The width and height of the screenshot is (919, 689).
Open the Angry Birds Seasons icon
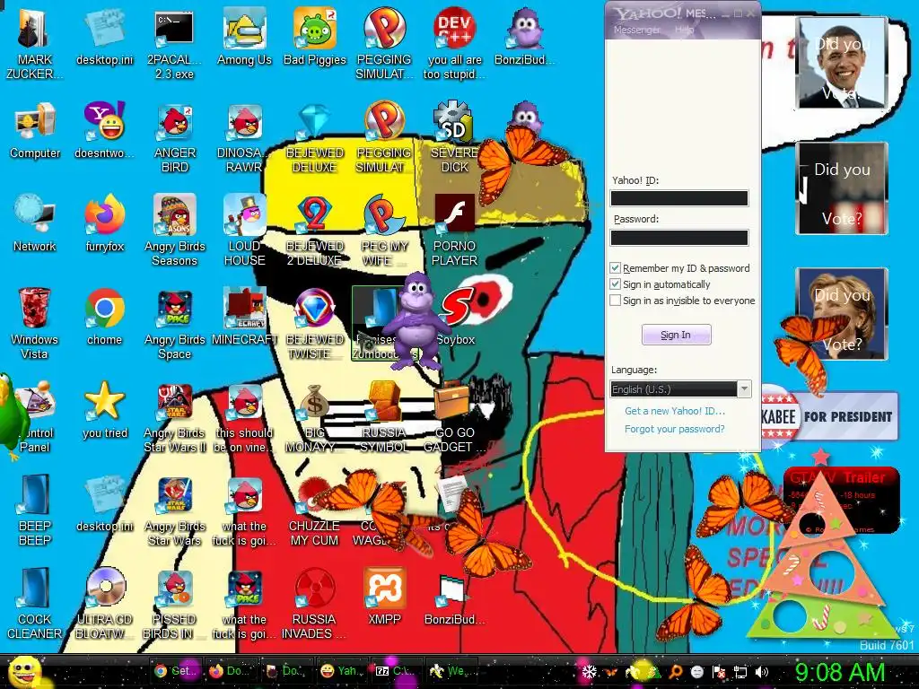(174, 231)
